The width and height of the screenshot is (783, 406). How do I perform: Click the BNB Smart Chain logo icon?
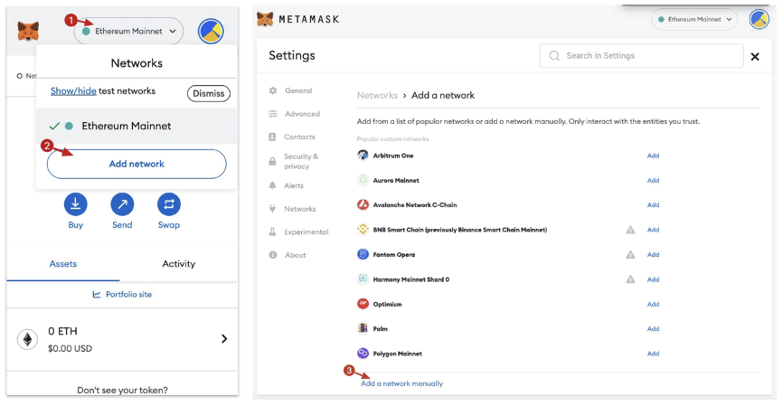tap(363, 229)
